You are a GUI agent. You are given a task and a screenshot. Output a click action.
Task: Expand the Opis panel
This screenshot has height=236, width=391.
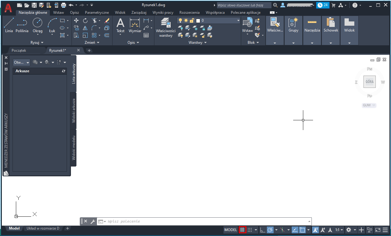point(133,43)
